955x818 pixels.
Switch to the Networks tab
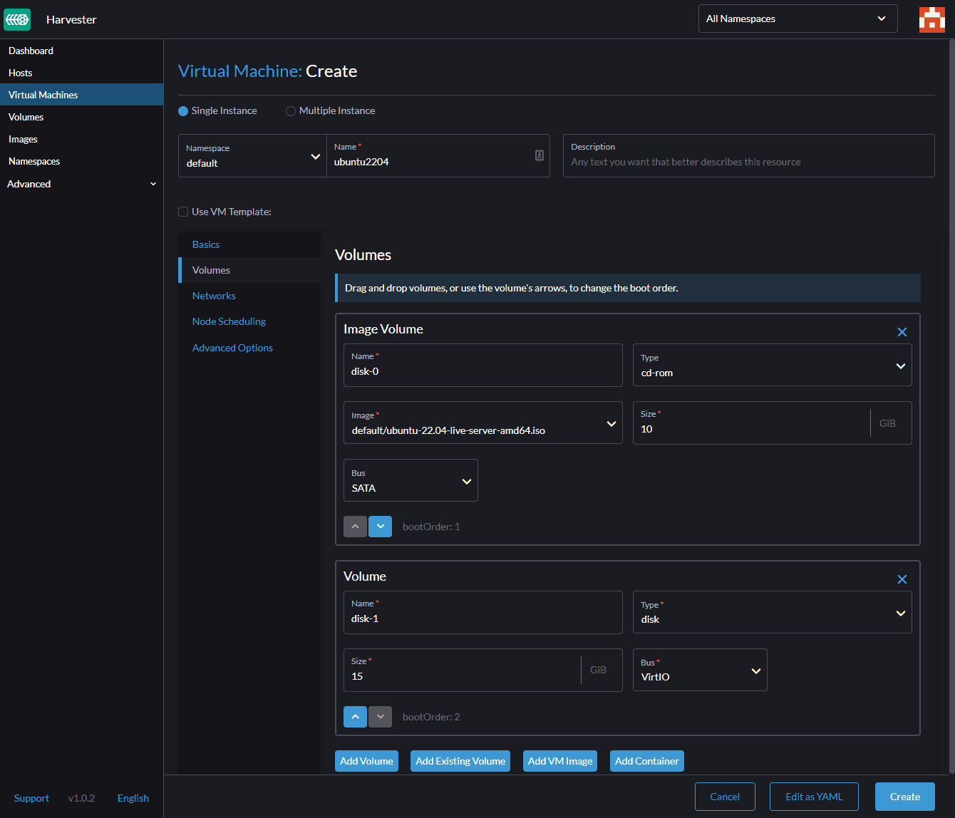214,296
